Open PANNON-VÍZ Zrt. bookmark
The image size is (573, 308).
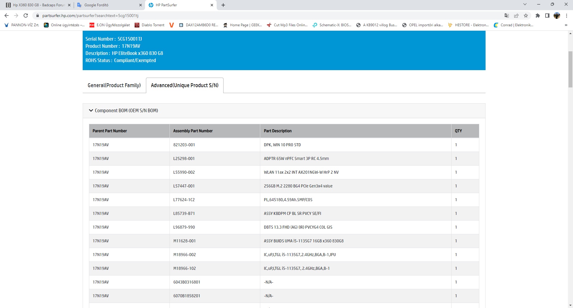pyautogui.click(x=22, y=25)
